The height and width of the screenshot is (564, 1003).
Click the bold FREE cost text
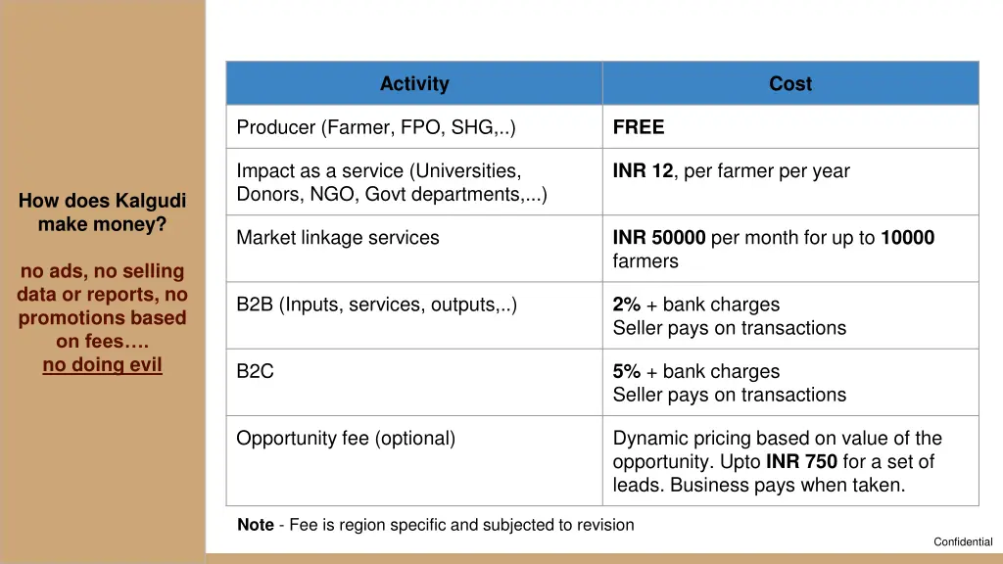639,126
